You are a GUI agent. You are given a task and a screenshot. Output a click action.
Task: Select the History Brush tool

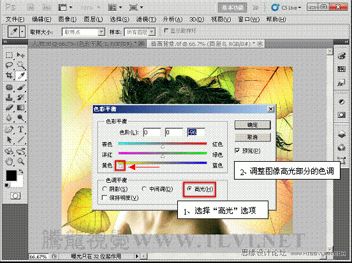tap(21, 97)
